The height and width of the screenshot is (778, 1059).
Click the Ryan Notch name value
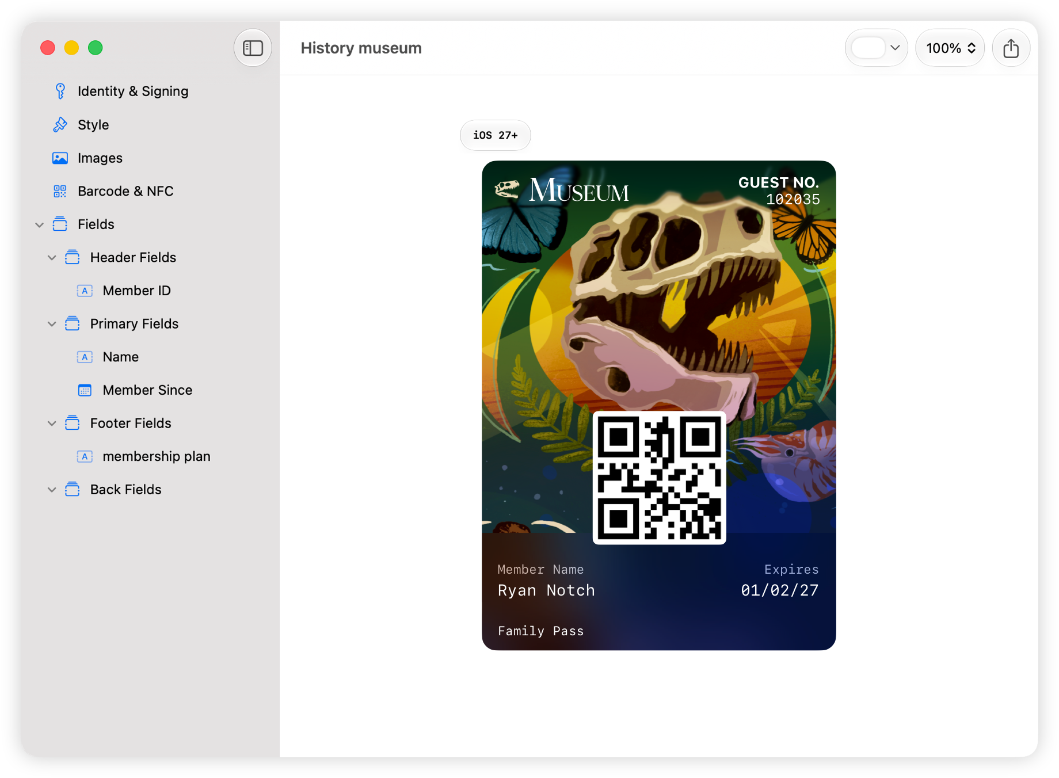pos(546,590)
